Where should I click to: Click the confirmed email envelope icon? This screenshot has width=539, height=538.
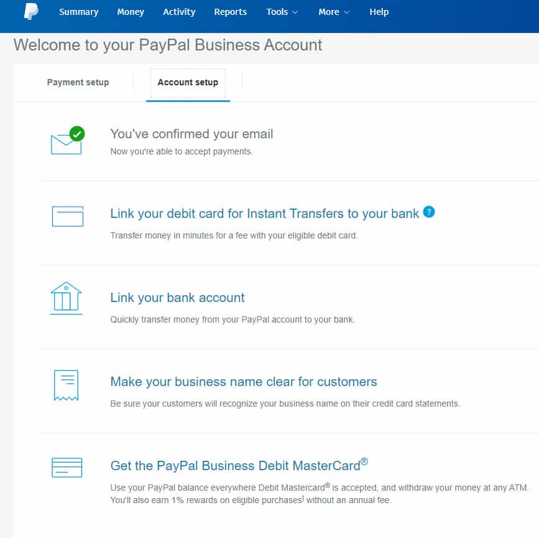tap(67, 141)
